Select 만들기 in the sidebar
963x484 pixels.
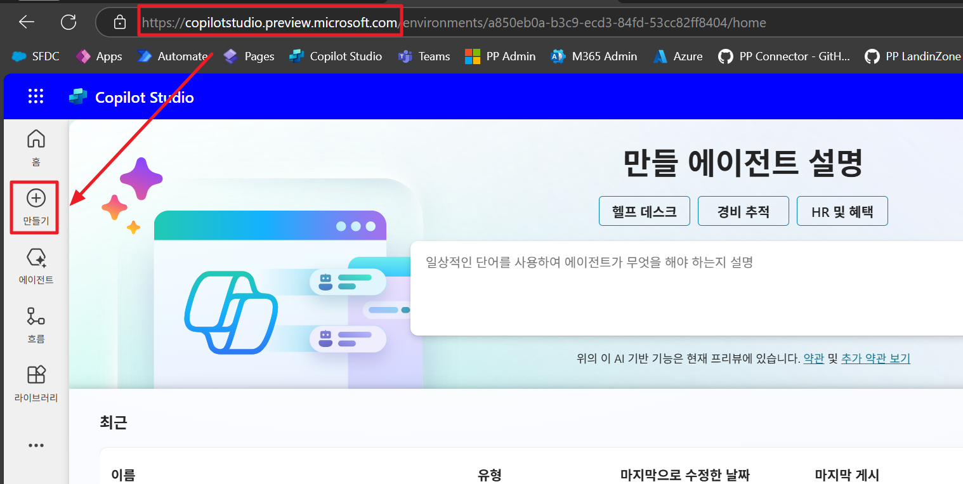pyautogui.click(x=36, y=207)
